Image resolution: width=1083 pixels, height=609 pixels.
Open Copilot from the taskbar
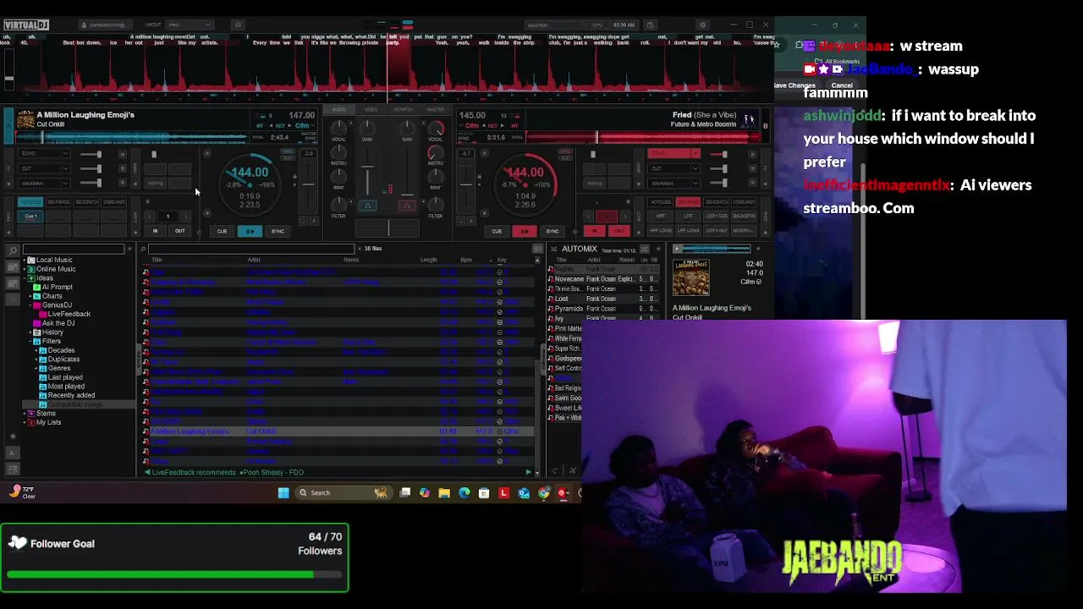click(x=425, y=493)
